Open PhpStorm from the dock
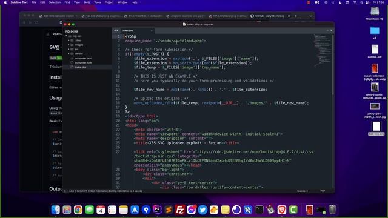The height and width of the screenshot is (218, 388). [x=157, y=210]
